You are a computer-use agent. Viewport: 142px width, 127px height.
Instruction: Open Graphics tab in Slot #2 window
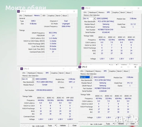pos(112,71)
